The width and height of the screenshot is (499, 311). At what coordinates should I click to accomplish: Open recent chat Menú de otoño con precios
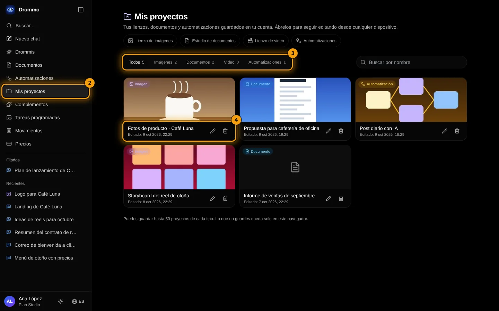(46, 258)
